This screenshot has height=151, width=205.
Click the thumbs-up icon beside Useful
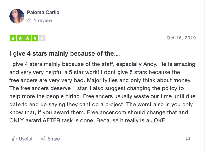(14, 139)
